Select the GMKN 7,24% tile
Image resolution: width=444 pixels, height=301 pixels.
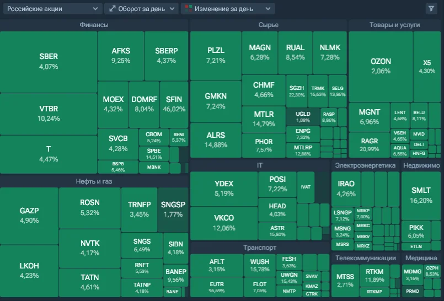[x=216, y=101]
